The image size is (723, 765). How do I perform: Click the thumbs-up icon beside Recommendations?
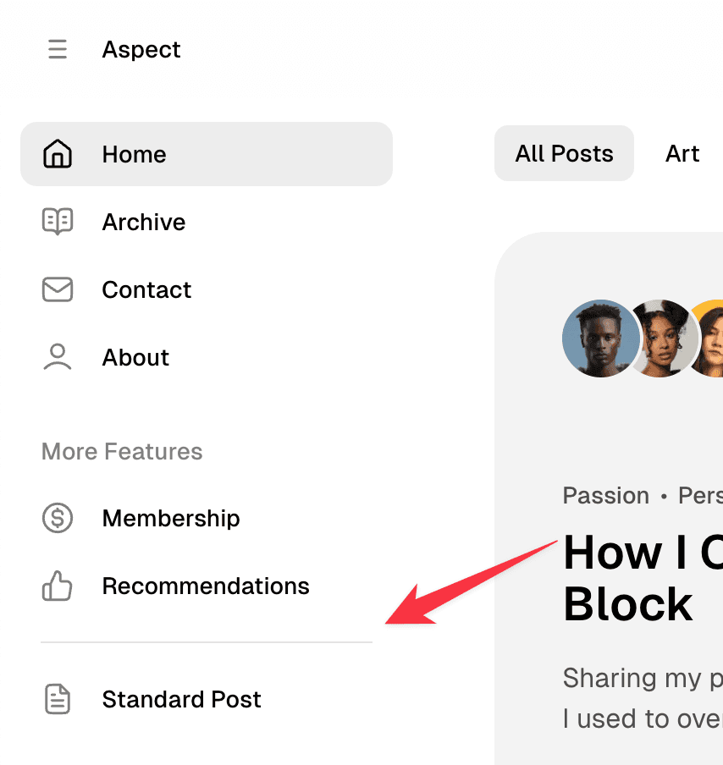click(x=57, y=586)
